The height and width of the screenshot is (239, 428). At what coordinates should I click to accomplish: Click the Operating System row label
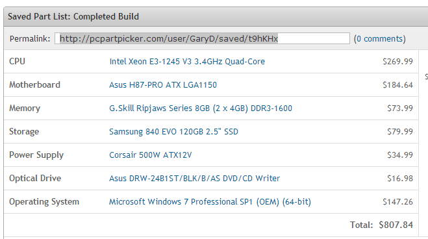(44, 201)
